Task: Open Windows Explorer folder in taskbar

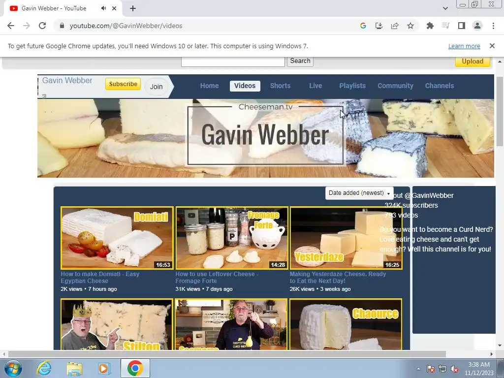Action: coord(74,369)
